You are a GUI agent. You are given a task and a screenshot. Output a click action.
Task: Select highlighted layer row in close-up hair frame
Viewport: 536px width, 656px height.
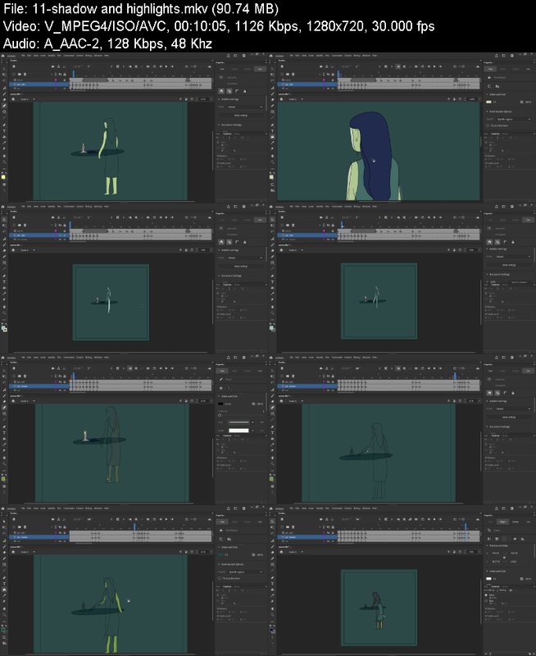coord(307,84)
